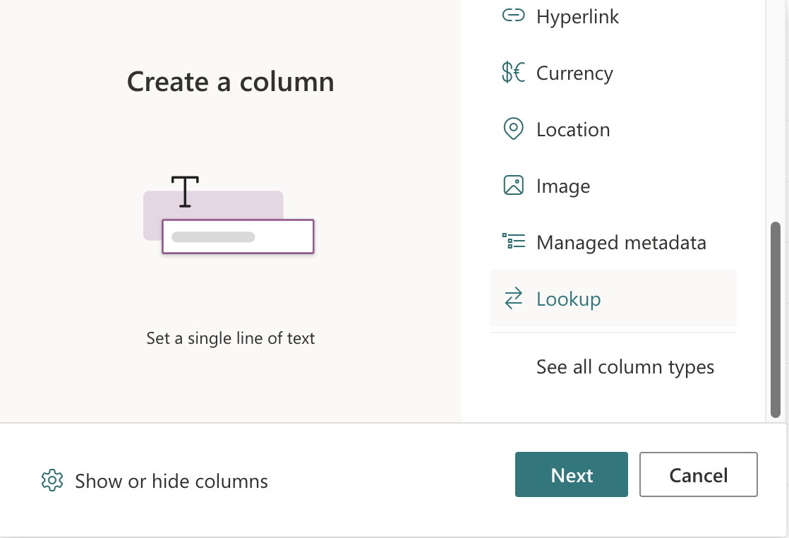
Task: Click the Create a column heading
Action: tap(230, 81)
